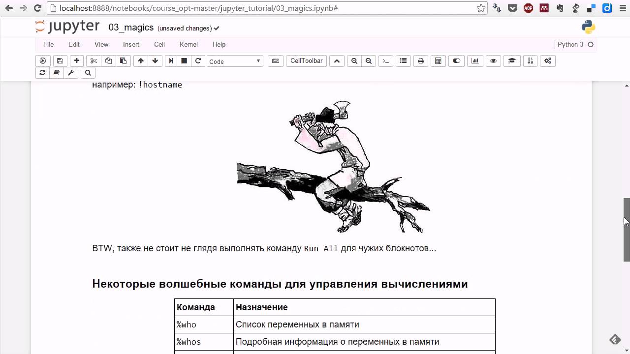Interrupt the kernel with the stop square
This screenshot has height=354, width=630.
184,61
